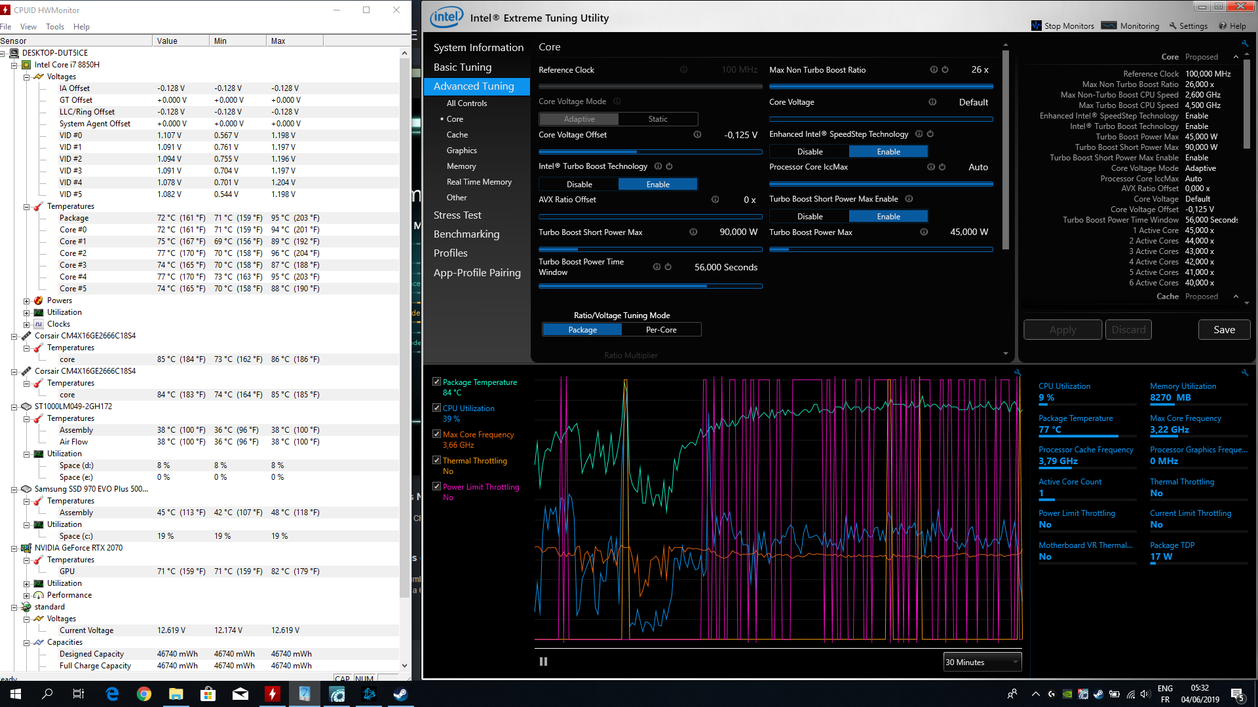This screenshot has width=1258, height=707.
Task: Collapse NVIDIA GeForce RTX 2070 node
Action: tap(14, 549)
